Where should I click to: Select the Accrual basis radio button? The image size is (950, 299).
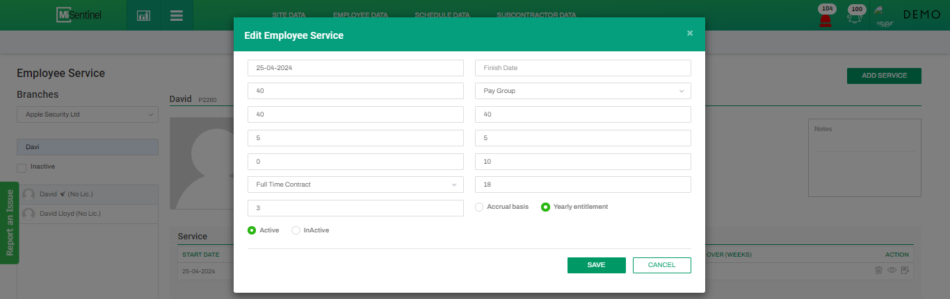coord(479,207)
